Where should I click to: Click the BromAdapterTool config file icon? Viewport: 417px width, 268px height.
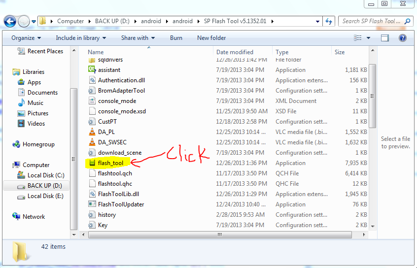(x=92, y=90)
